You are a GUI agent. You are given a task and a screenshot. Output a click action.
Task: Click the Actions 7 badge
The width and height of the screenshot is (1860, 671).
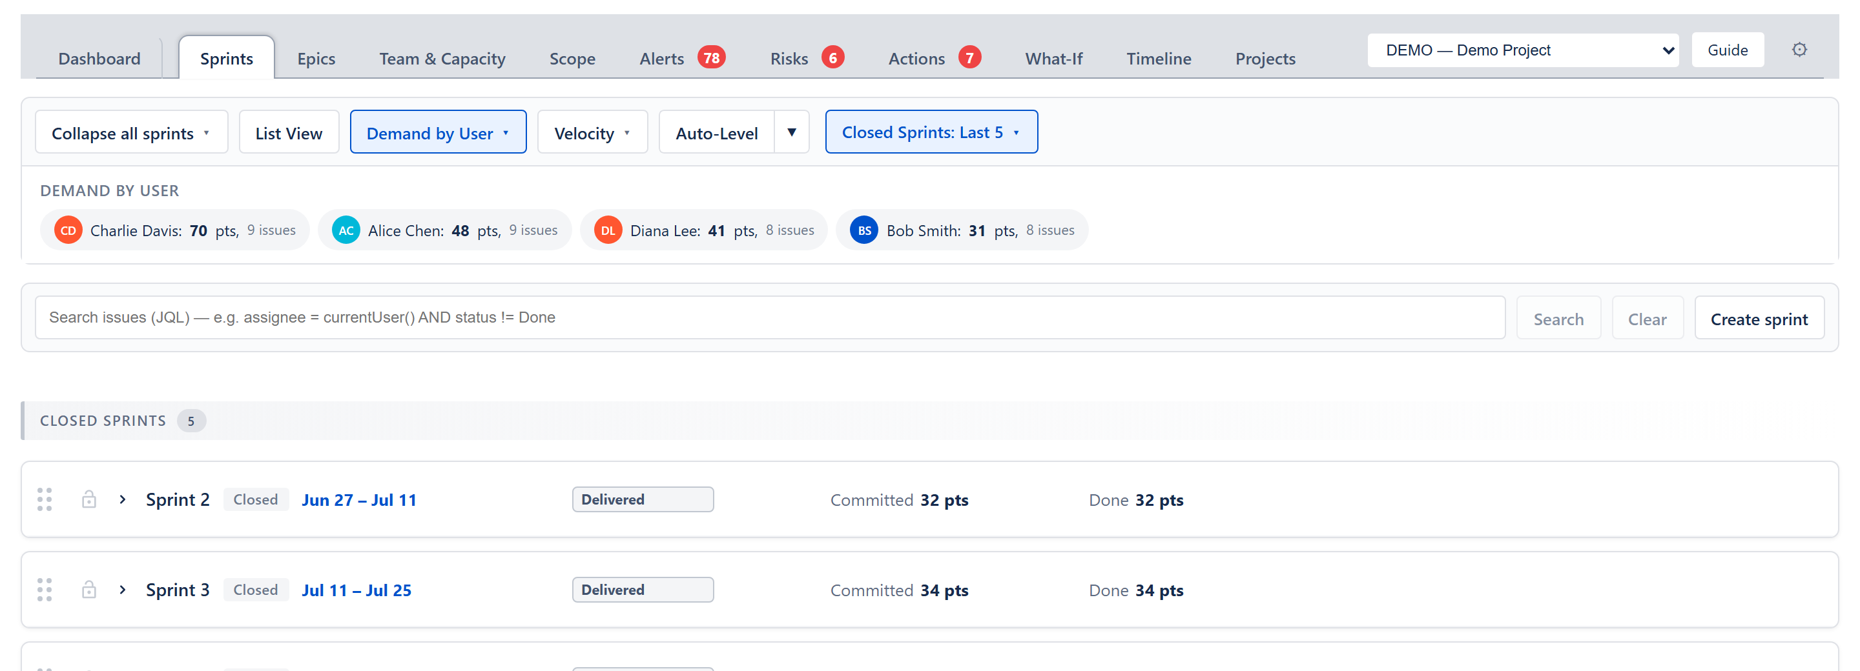(x=969, y=57)
